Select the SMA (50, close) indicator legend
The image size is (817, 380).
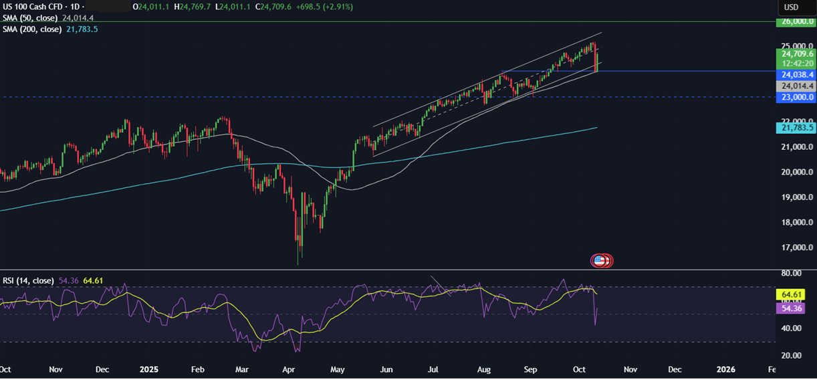click(29, 17)
